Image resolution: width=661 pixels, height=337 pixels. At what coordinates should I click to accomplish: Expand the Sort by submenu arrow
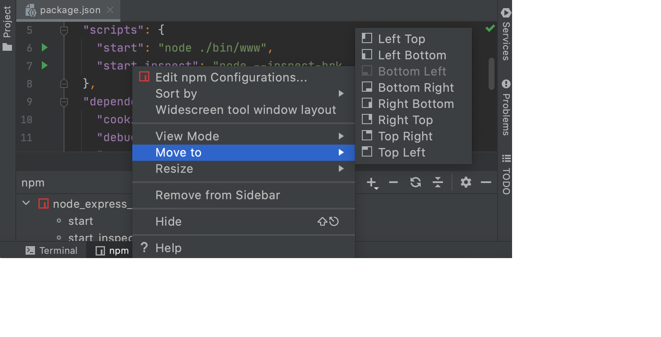[341, 93]
